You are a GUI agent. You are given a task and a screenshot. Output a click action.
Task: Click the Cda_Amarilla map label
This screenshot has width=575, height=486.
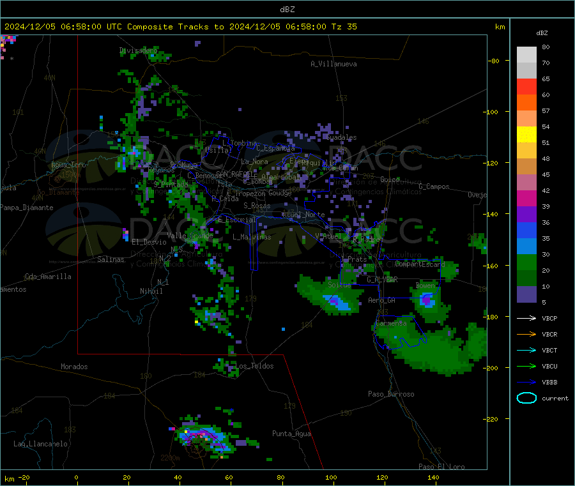[x=48, y=277]
